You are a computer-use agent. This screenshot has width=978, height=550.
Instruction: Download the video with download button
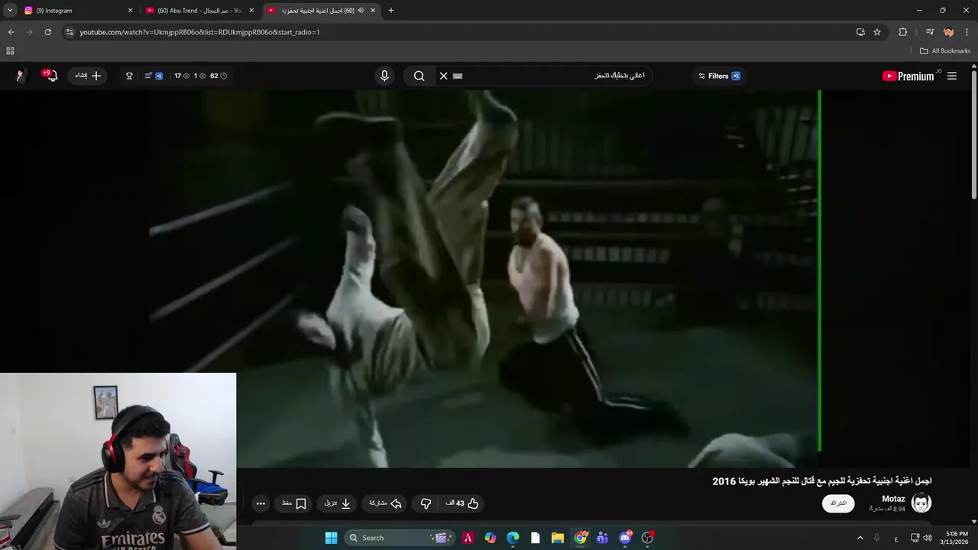337,503
